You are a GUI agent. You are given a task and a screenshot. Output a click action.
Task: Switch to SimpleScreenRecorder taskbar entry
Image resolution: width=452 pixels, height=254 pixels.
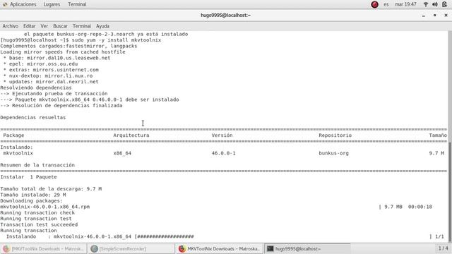(x=131, y=248)
